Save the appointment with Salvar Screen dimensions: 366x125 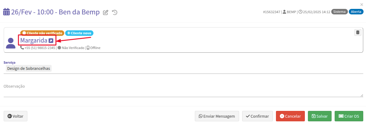coord(320,116)
